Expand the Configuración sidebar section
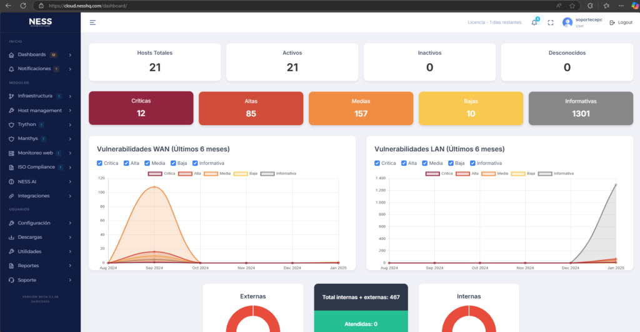Image resolution: width=640 pixels, height=332 pixels. [70, 223]
